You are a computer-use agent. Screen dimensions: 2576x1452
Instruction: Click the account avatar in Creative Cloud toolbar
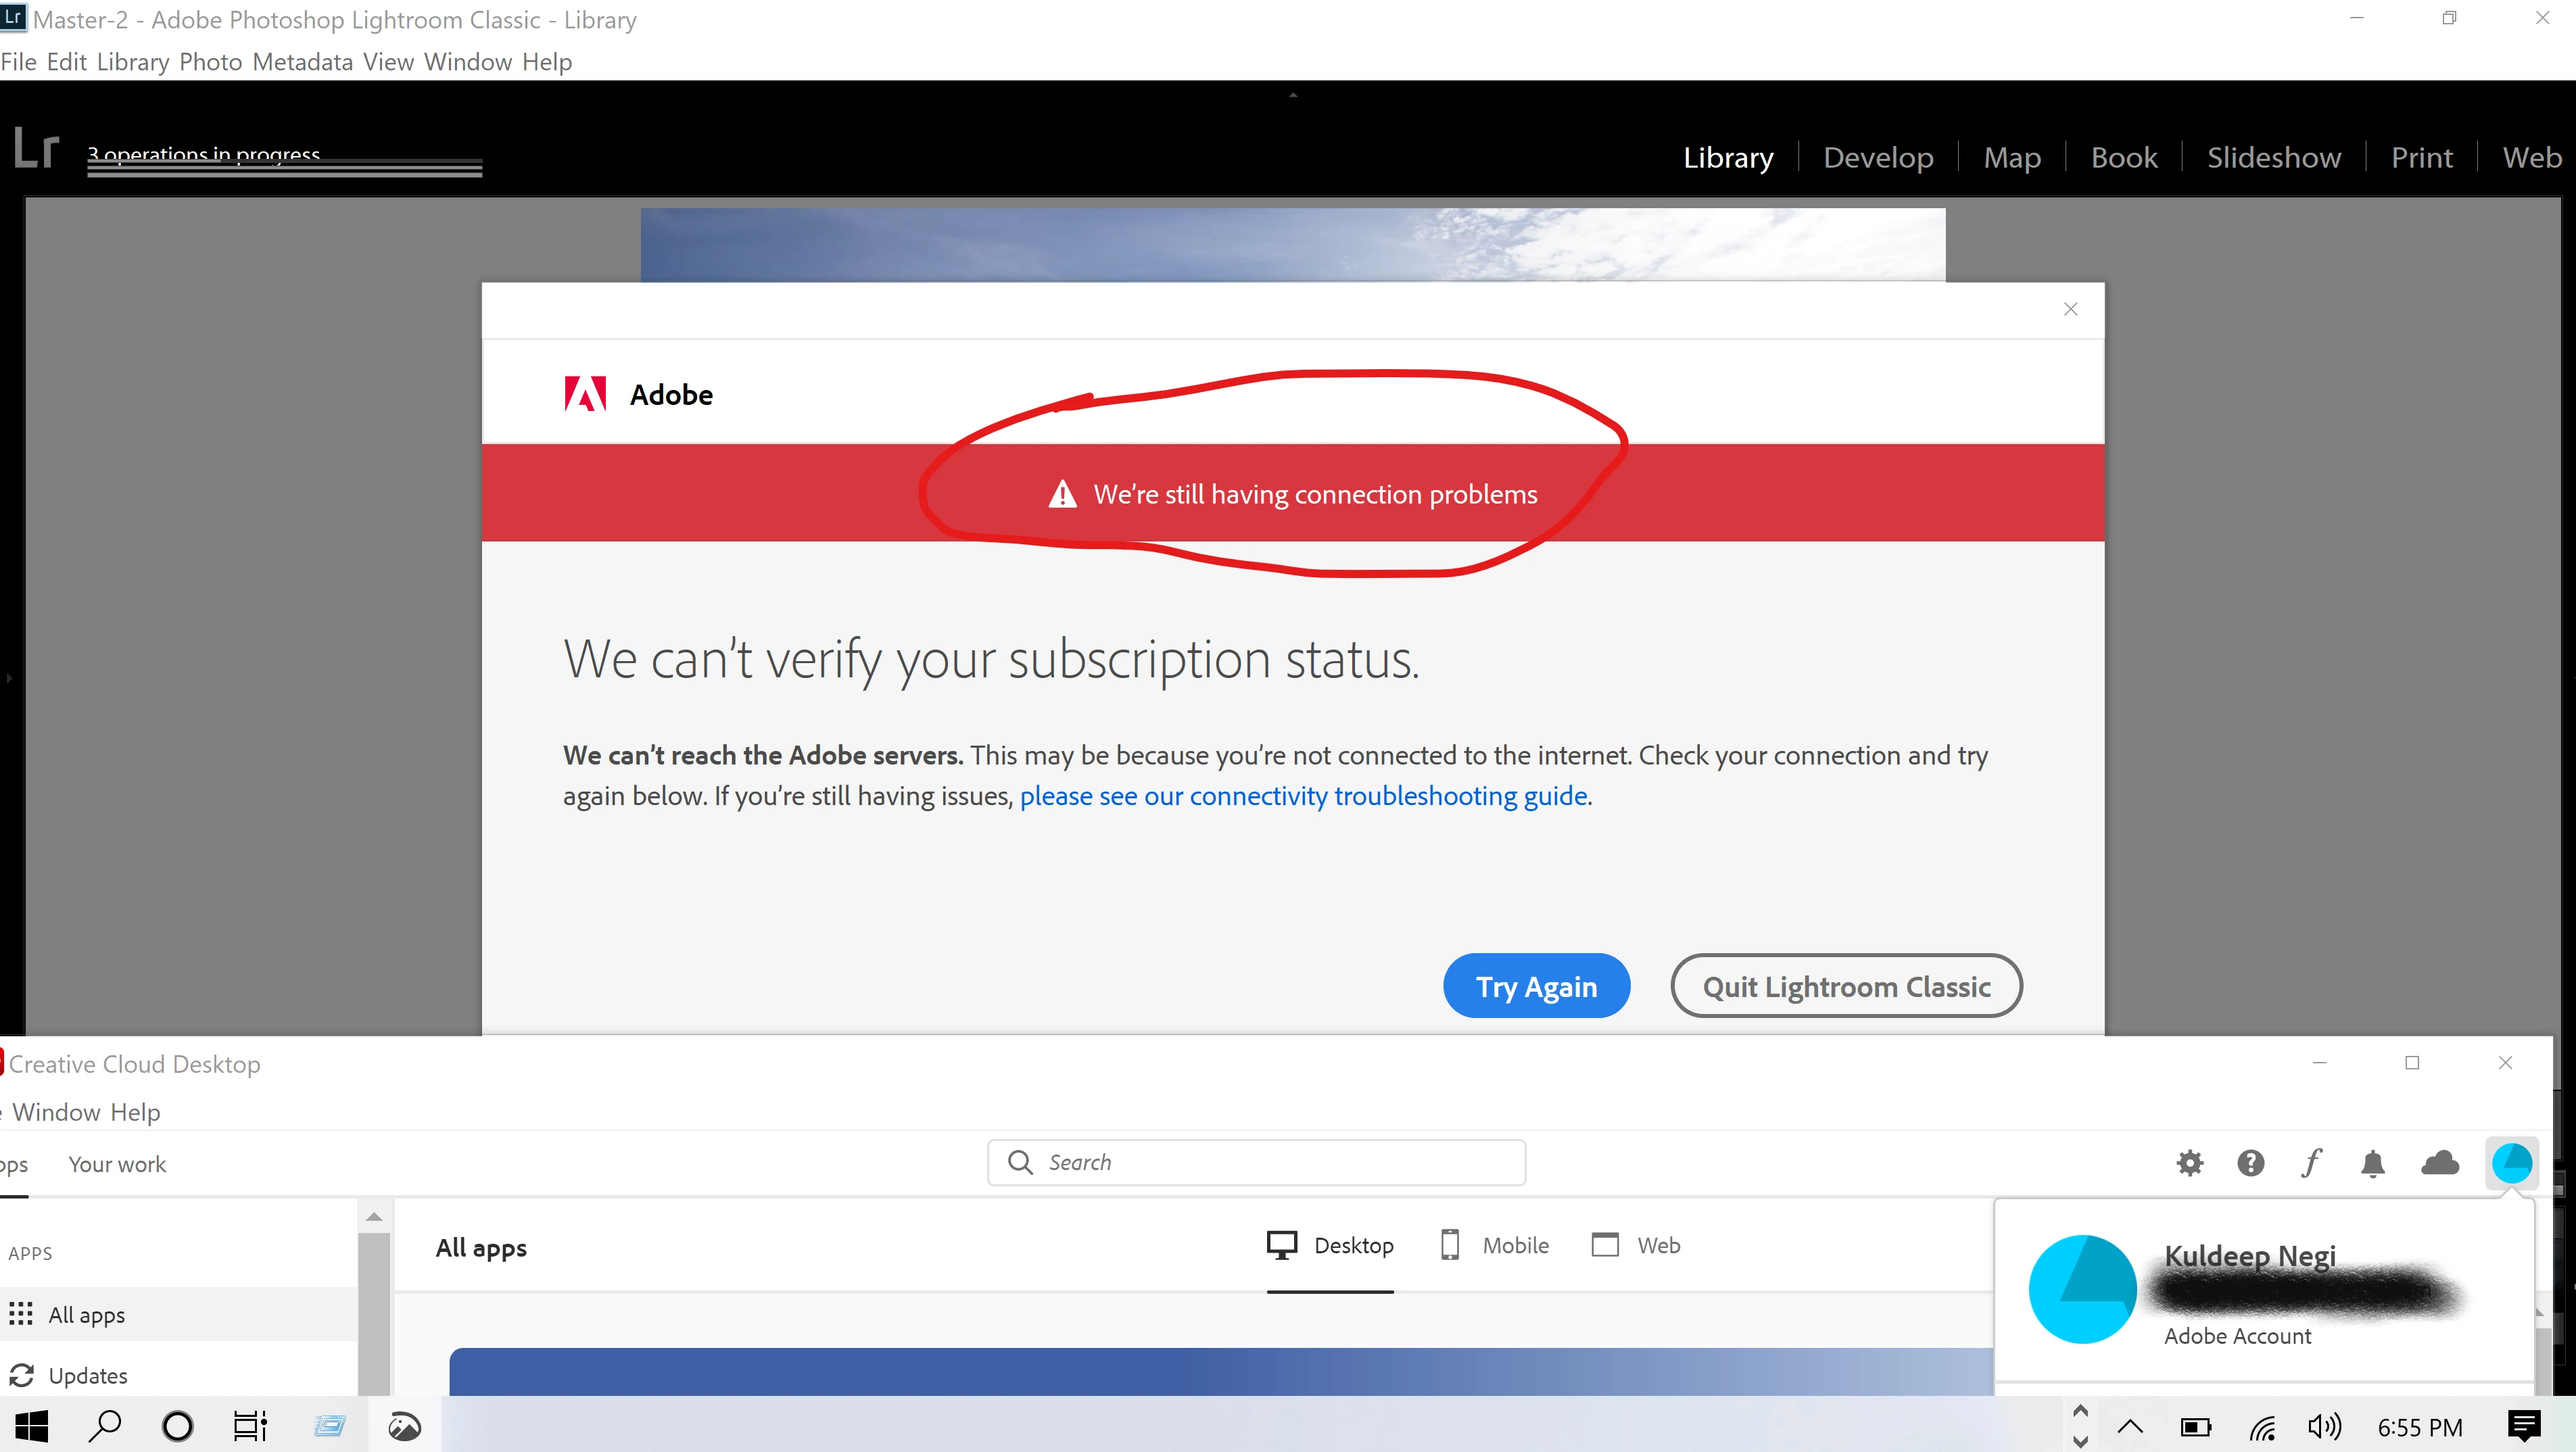pos(2511,1163)
